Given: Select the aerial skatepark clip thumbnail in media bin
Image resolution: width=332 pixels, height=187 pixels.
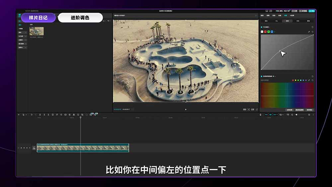Looking at the screenshot, I should point(37,31).
